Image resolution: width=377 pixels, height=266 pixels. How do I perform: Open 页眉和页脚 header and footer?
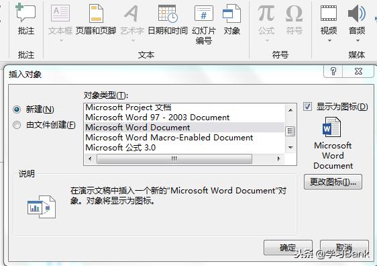coord(96,13)
